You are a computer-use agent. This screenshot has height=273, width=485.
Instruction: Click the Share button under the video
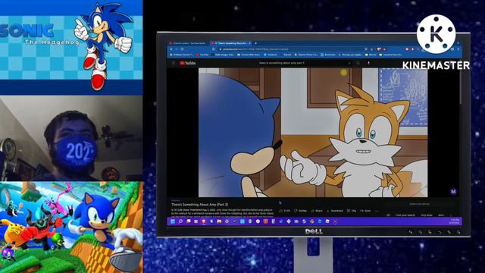click(x=317, y=211)
